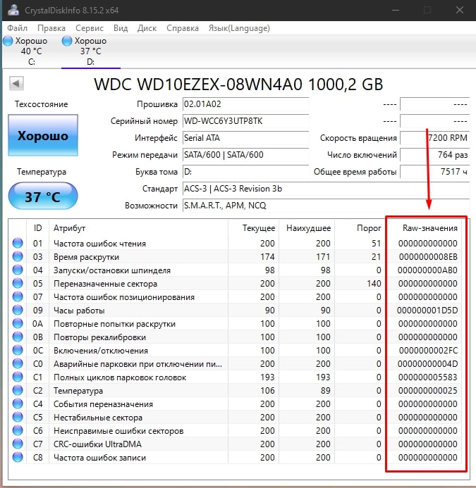Viewport: 476px width, 488px height.
Task: Click the drive letter field D:
Action: point(245,172)
